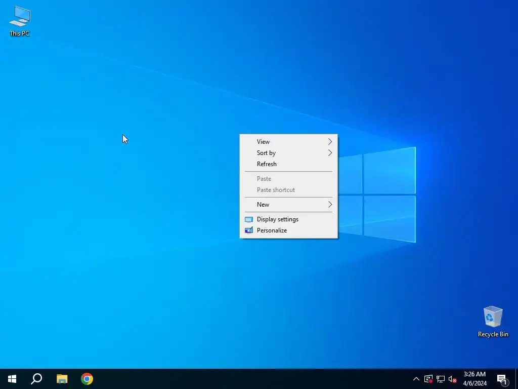Click the Show desktop sliver on the taskbar
Viewport: 518px width, 389px height.
[516, 379]
